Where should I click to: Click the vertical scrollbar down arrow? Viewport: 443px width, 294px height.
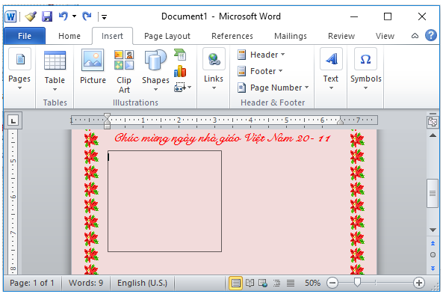433,230
